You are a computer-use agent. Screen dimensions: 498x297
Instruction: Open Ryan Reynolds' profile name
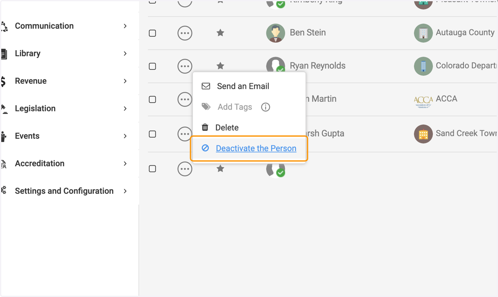pos(317,66)
